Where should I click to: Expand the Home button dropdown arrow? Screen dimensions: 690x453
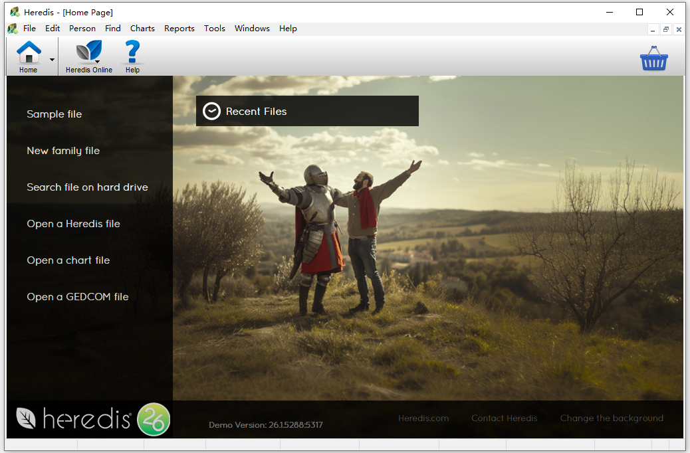[52, 59]
